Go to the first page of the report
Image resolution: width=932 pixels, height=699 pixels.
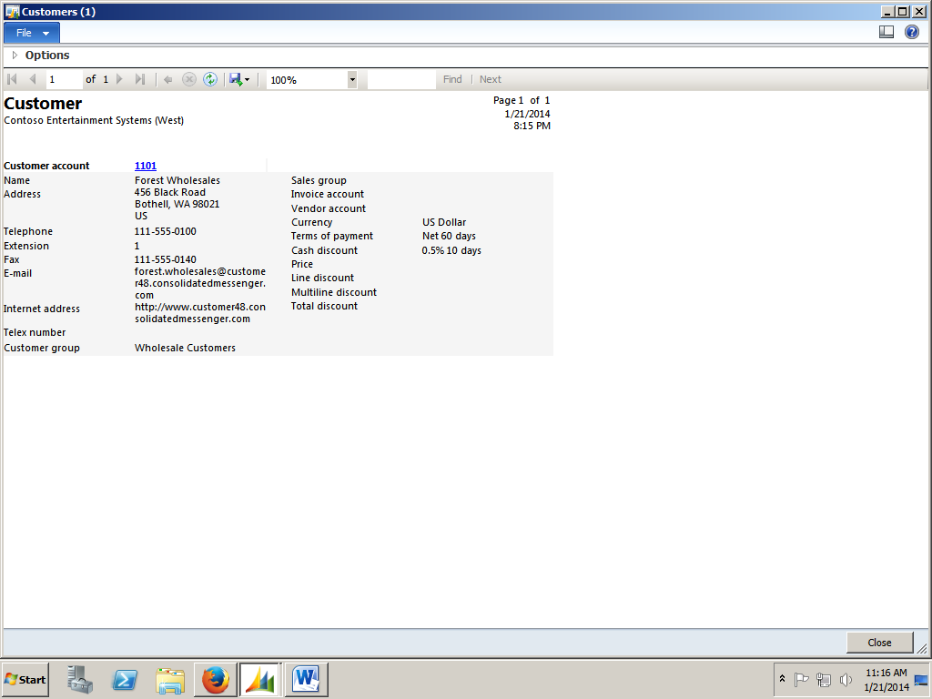12,79
